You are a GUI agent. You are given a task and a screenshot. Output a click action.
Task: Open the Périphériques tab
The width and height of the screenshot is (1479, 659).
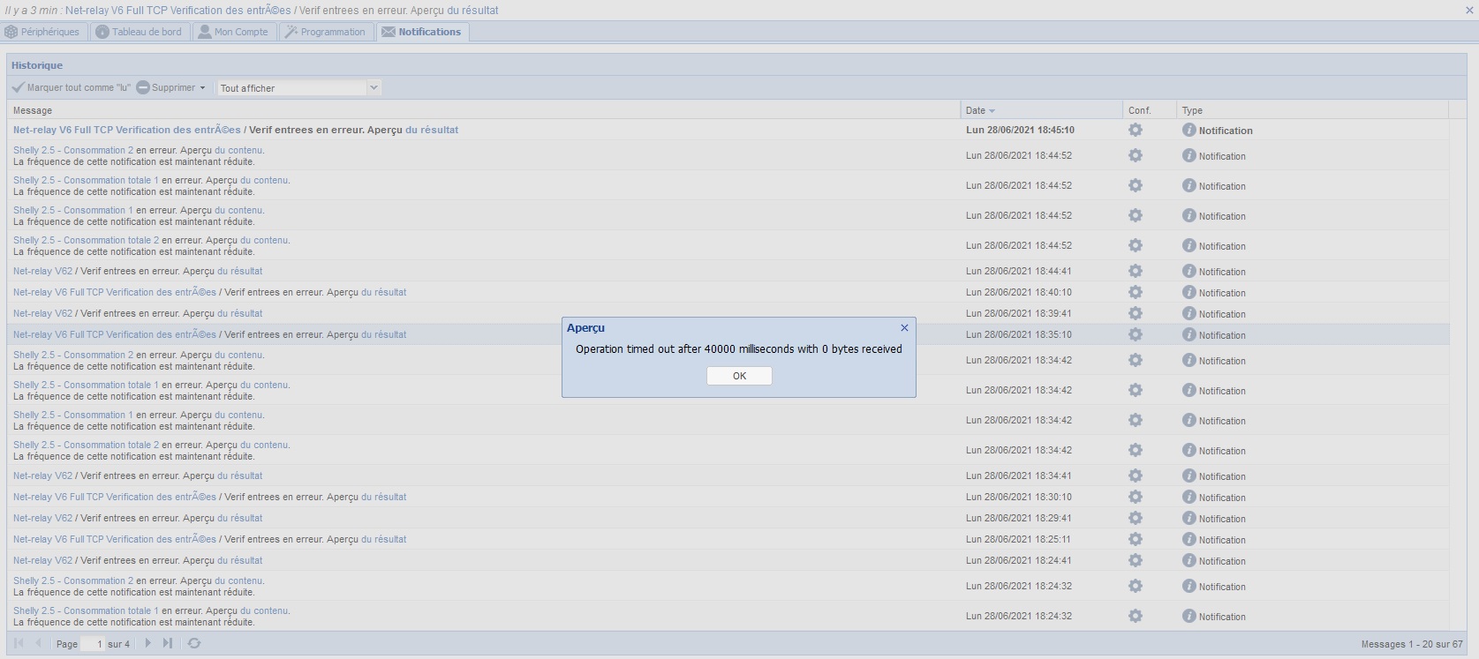click(x=42, y=32)
